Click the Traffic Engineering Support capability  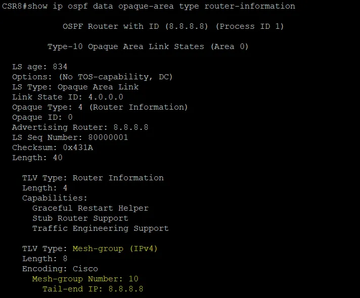100,228
